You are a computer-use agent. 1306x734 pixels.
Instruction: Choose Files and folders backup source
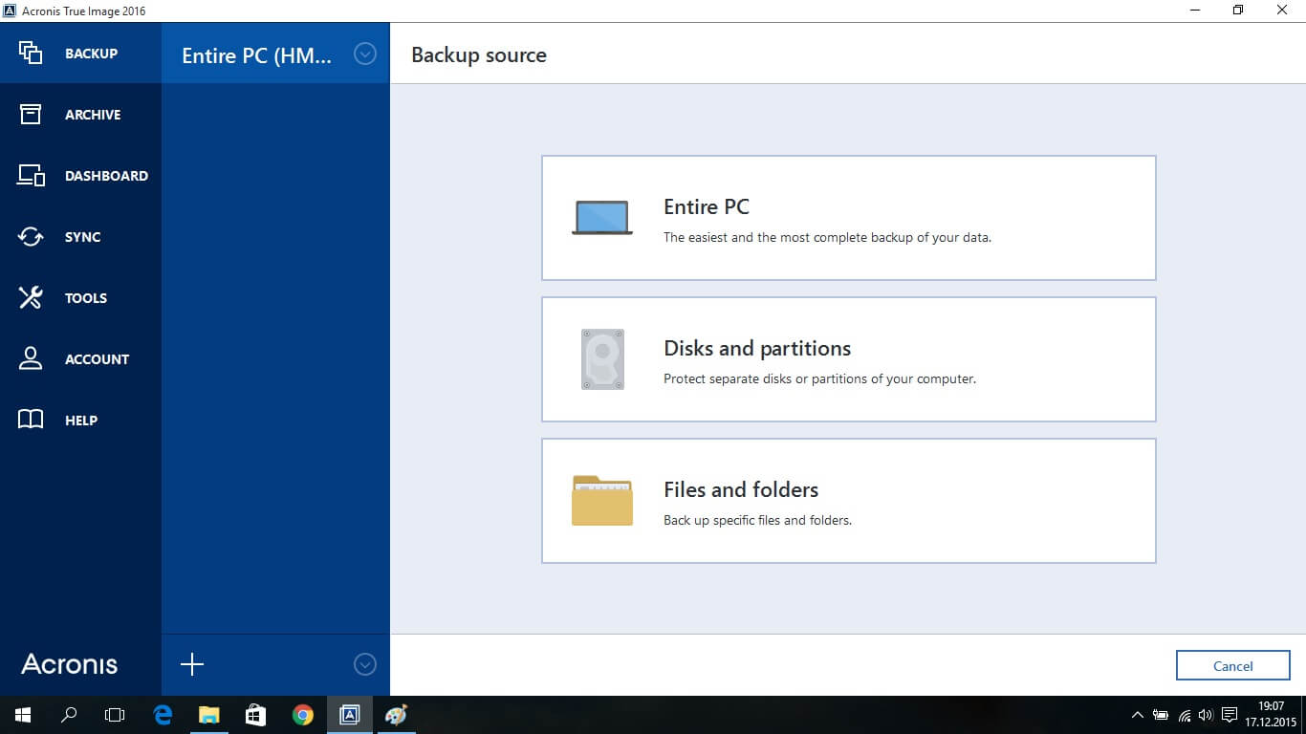849,501
